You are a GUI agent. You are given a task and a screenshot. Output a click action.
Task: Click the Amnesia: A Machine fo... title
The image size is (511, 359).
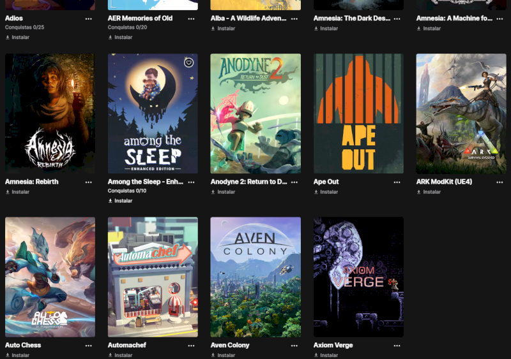tap(454, 18)
